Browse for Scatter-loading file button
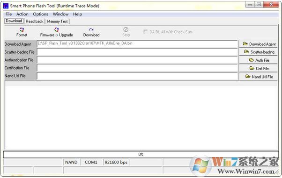 point(258,52)
